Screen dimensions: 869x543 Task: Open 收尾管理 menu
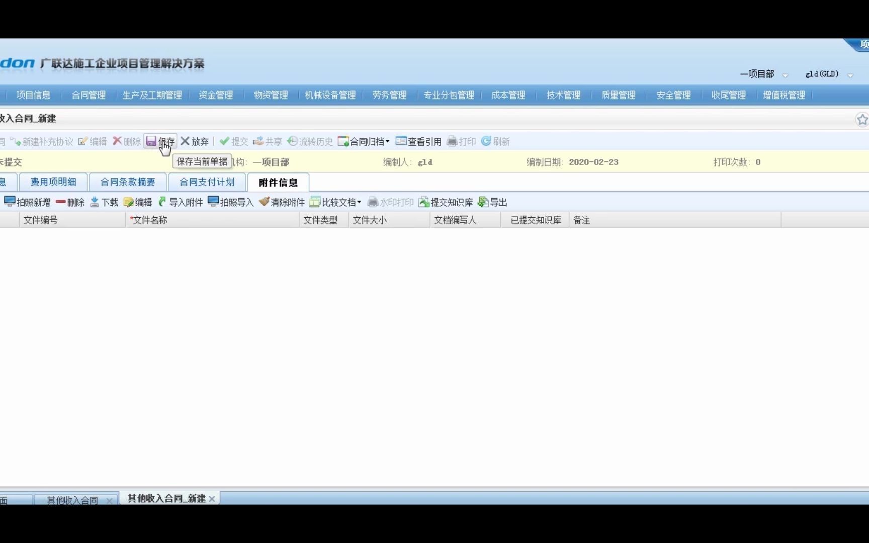tap(728, 95)
